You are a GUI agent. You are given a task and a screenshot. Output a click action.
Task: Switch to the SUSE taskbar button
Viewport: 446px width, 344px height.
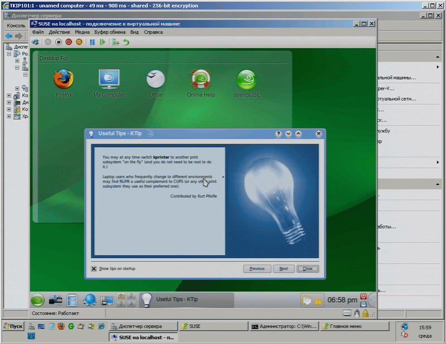pos(215,326)
